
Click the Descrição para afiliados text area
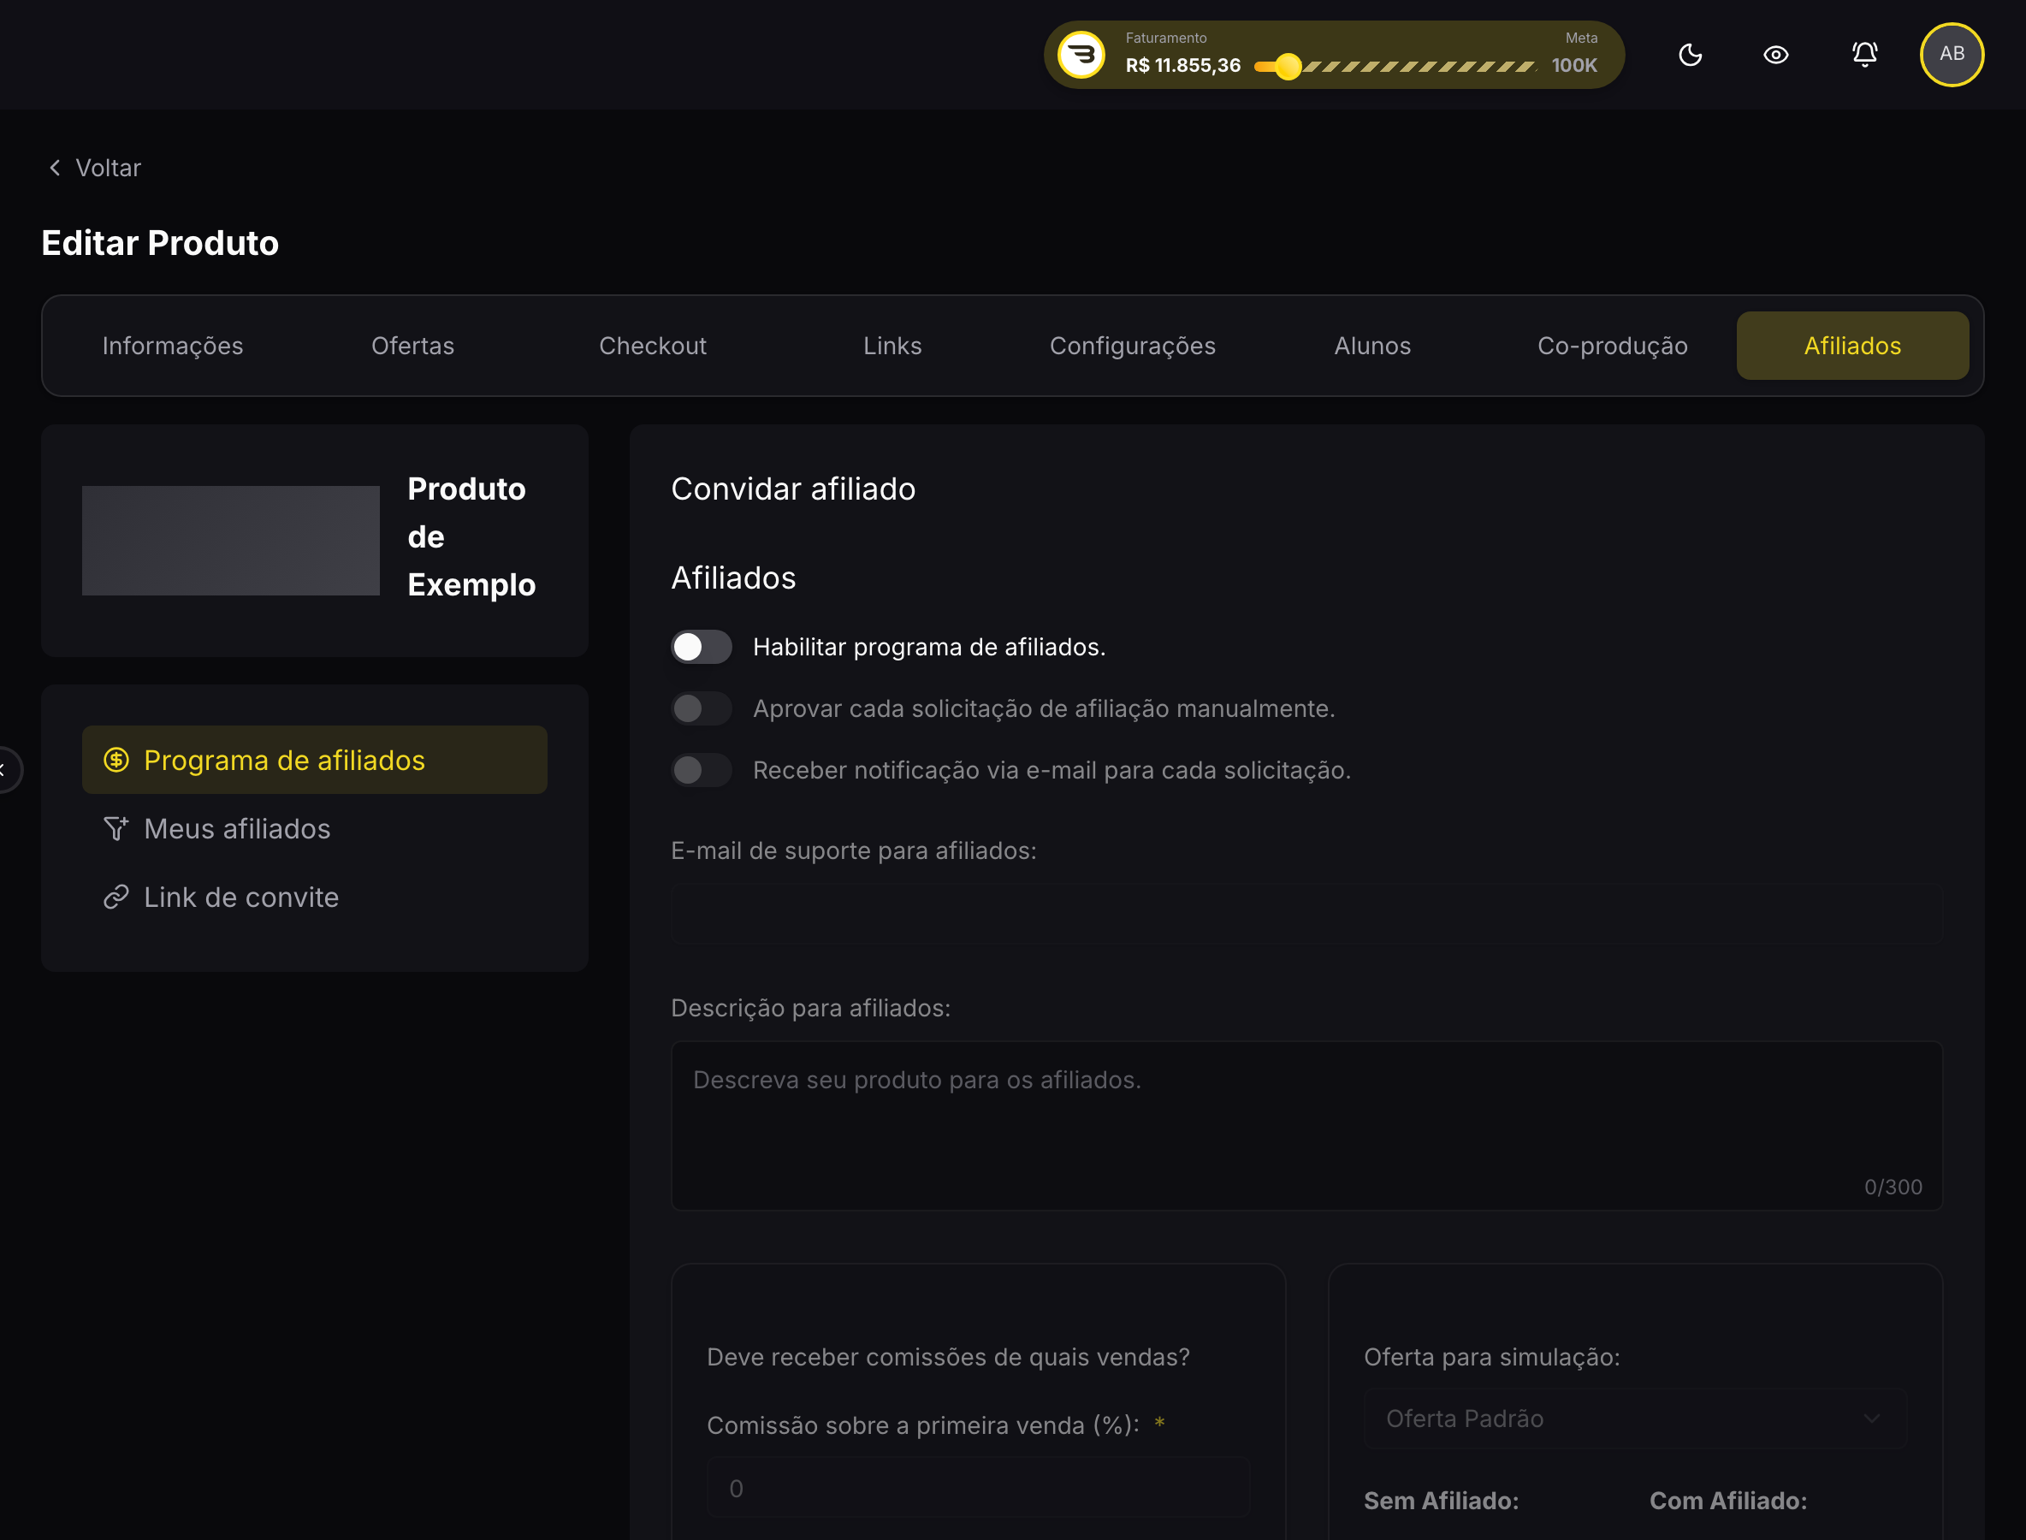[x=1306, y=1126]
